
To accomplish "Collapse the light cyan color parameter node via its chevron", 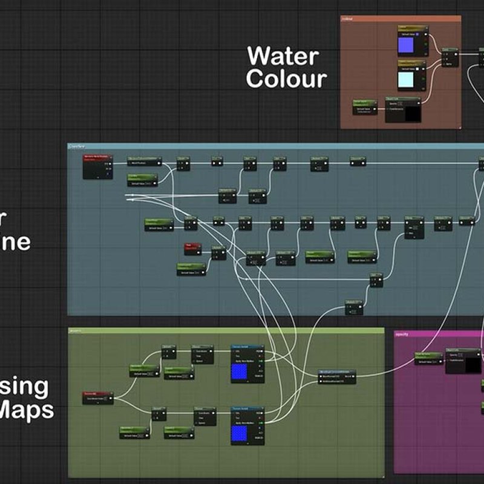I will coord(425,62).
